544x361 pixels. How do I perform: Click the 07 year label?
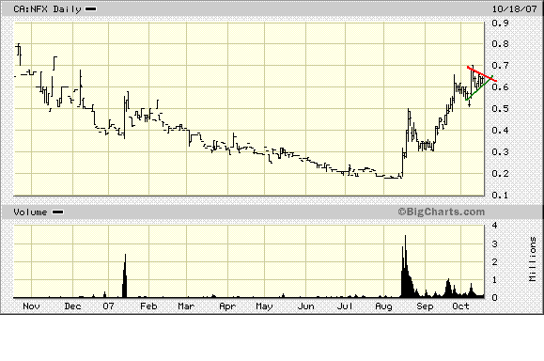pos(108,306)
